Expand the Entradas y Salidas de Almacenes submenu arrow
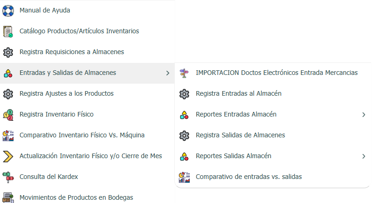Viewport: 376px width, 203px height. tap(167, 73)
